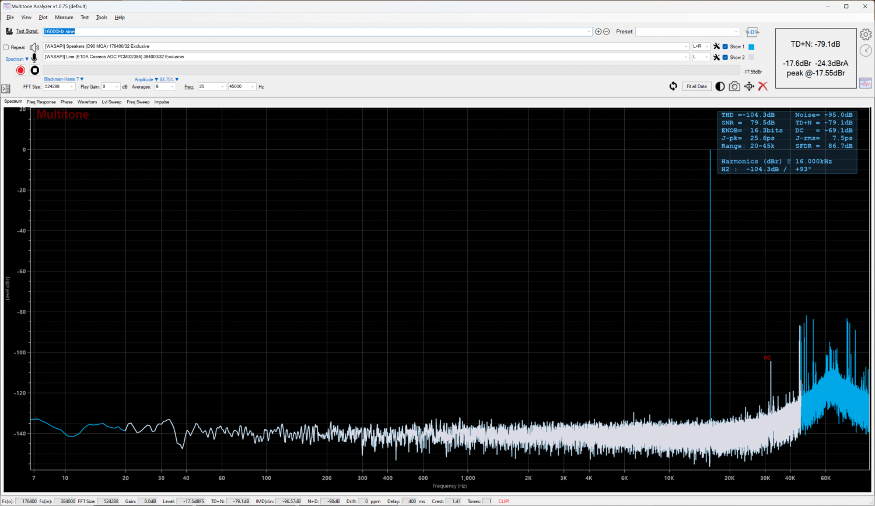Click the Test Signal generator icon
This screenshot has width=875, height=506.
(9, 31)
